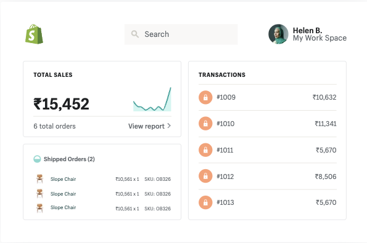The height and width of the screenshot is (243, 367).
Task: Open the My Work Space account menu
Action: [320, 38]
